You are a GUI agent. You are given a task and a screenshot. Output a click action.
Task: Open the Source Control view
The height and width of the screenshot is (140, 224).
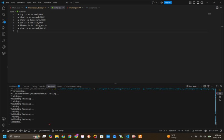[4, 21]
